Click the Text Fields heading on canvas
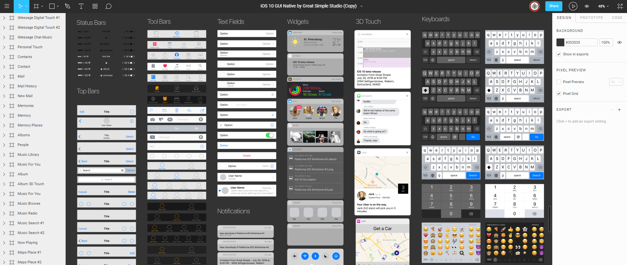 pyautogui.click(x=231, y=22)
